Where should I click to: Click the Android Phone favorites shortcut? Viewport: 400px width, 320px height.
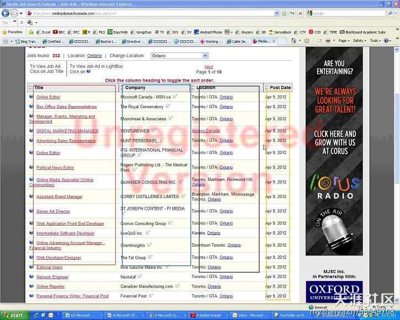[208, 32]
